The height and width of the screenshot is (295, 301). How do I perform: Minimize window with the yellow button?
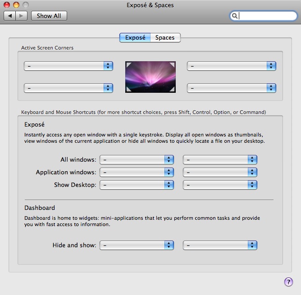click(16, 5)
